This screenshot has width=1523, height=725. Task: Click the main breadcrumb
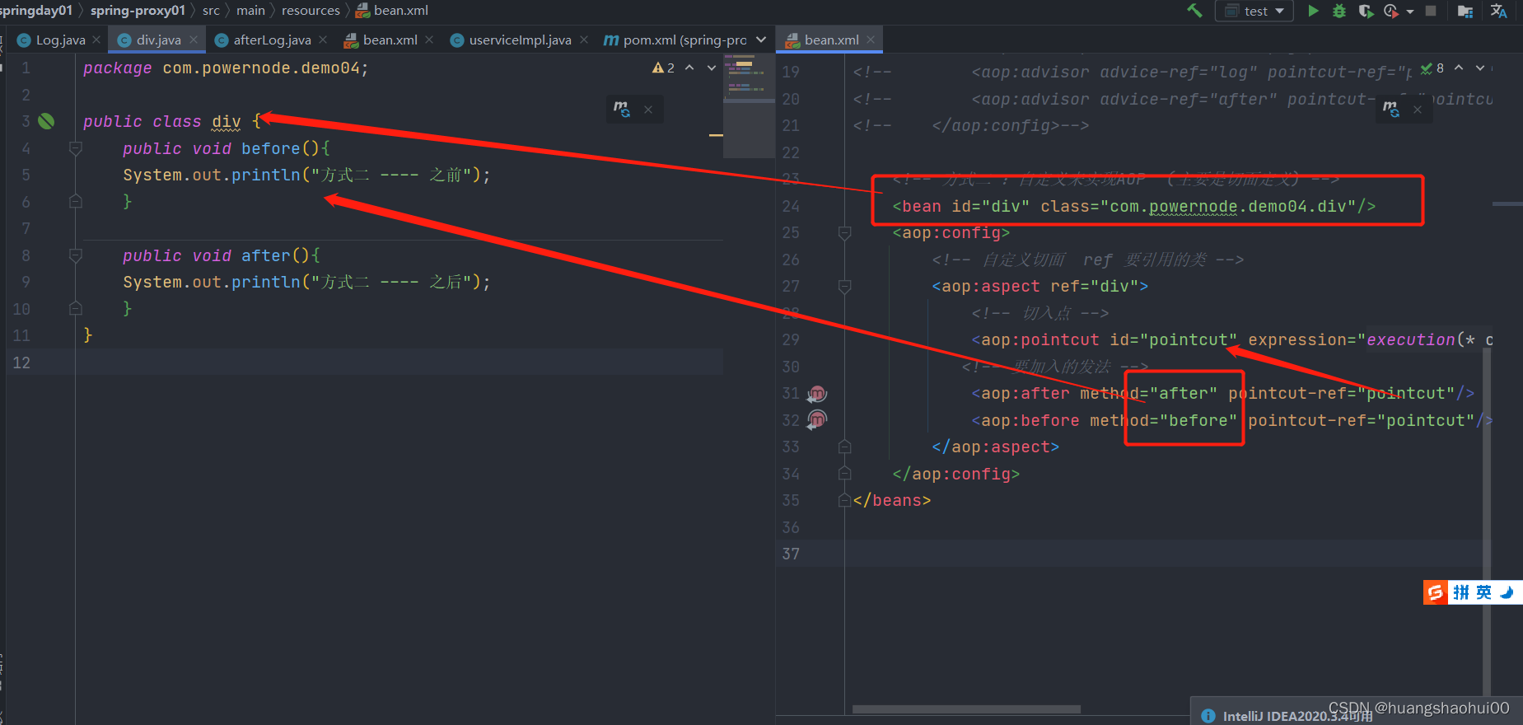(x=250, y=11)
